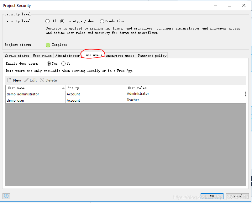The height and width of the screenshot is (203, 252).
Task: Click the User roles column header
Action: (186, 88)
